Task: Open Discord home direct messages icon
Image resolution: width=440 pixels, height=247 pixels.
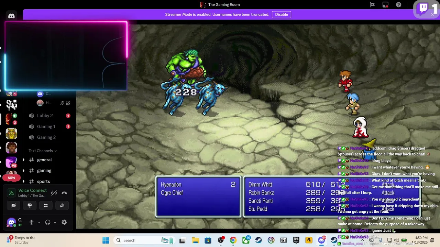Action: pos(11,16)
